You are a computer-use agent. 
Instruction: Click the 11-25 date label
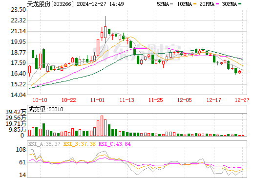coord(156,100)
